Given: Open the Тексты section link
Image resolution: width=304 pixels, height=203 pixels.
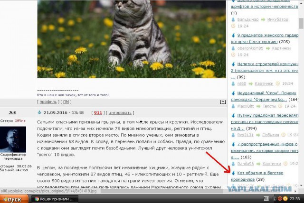Looking at the screenshot, I should (x=269, y=106).
